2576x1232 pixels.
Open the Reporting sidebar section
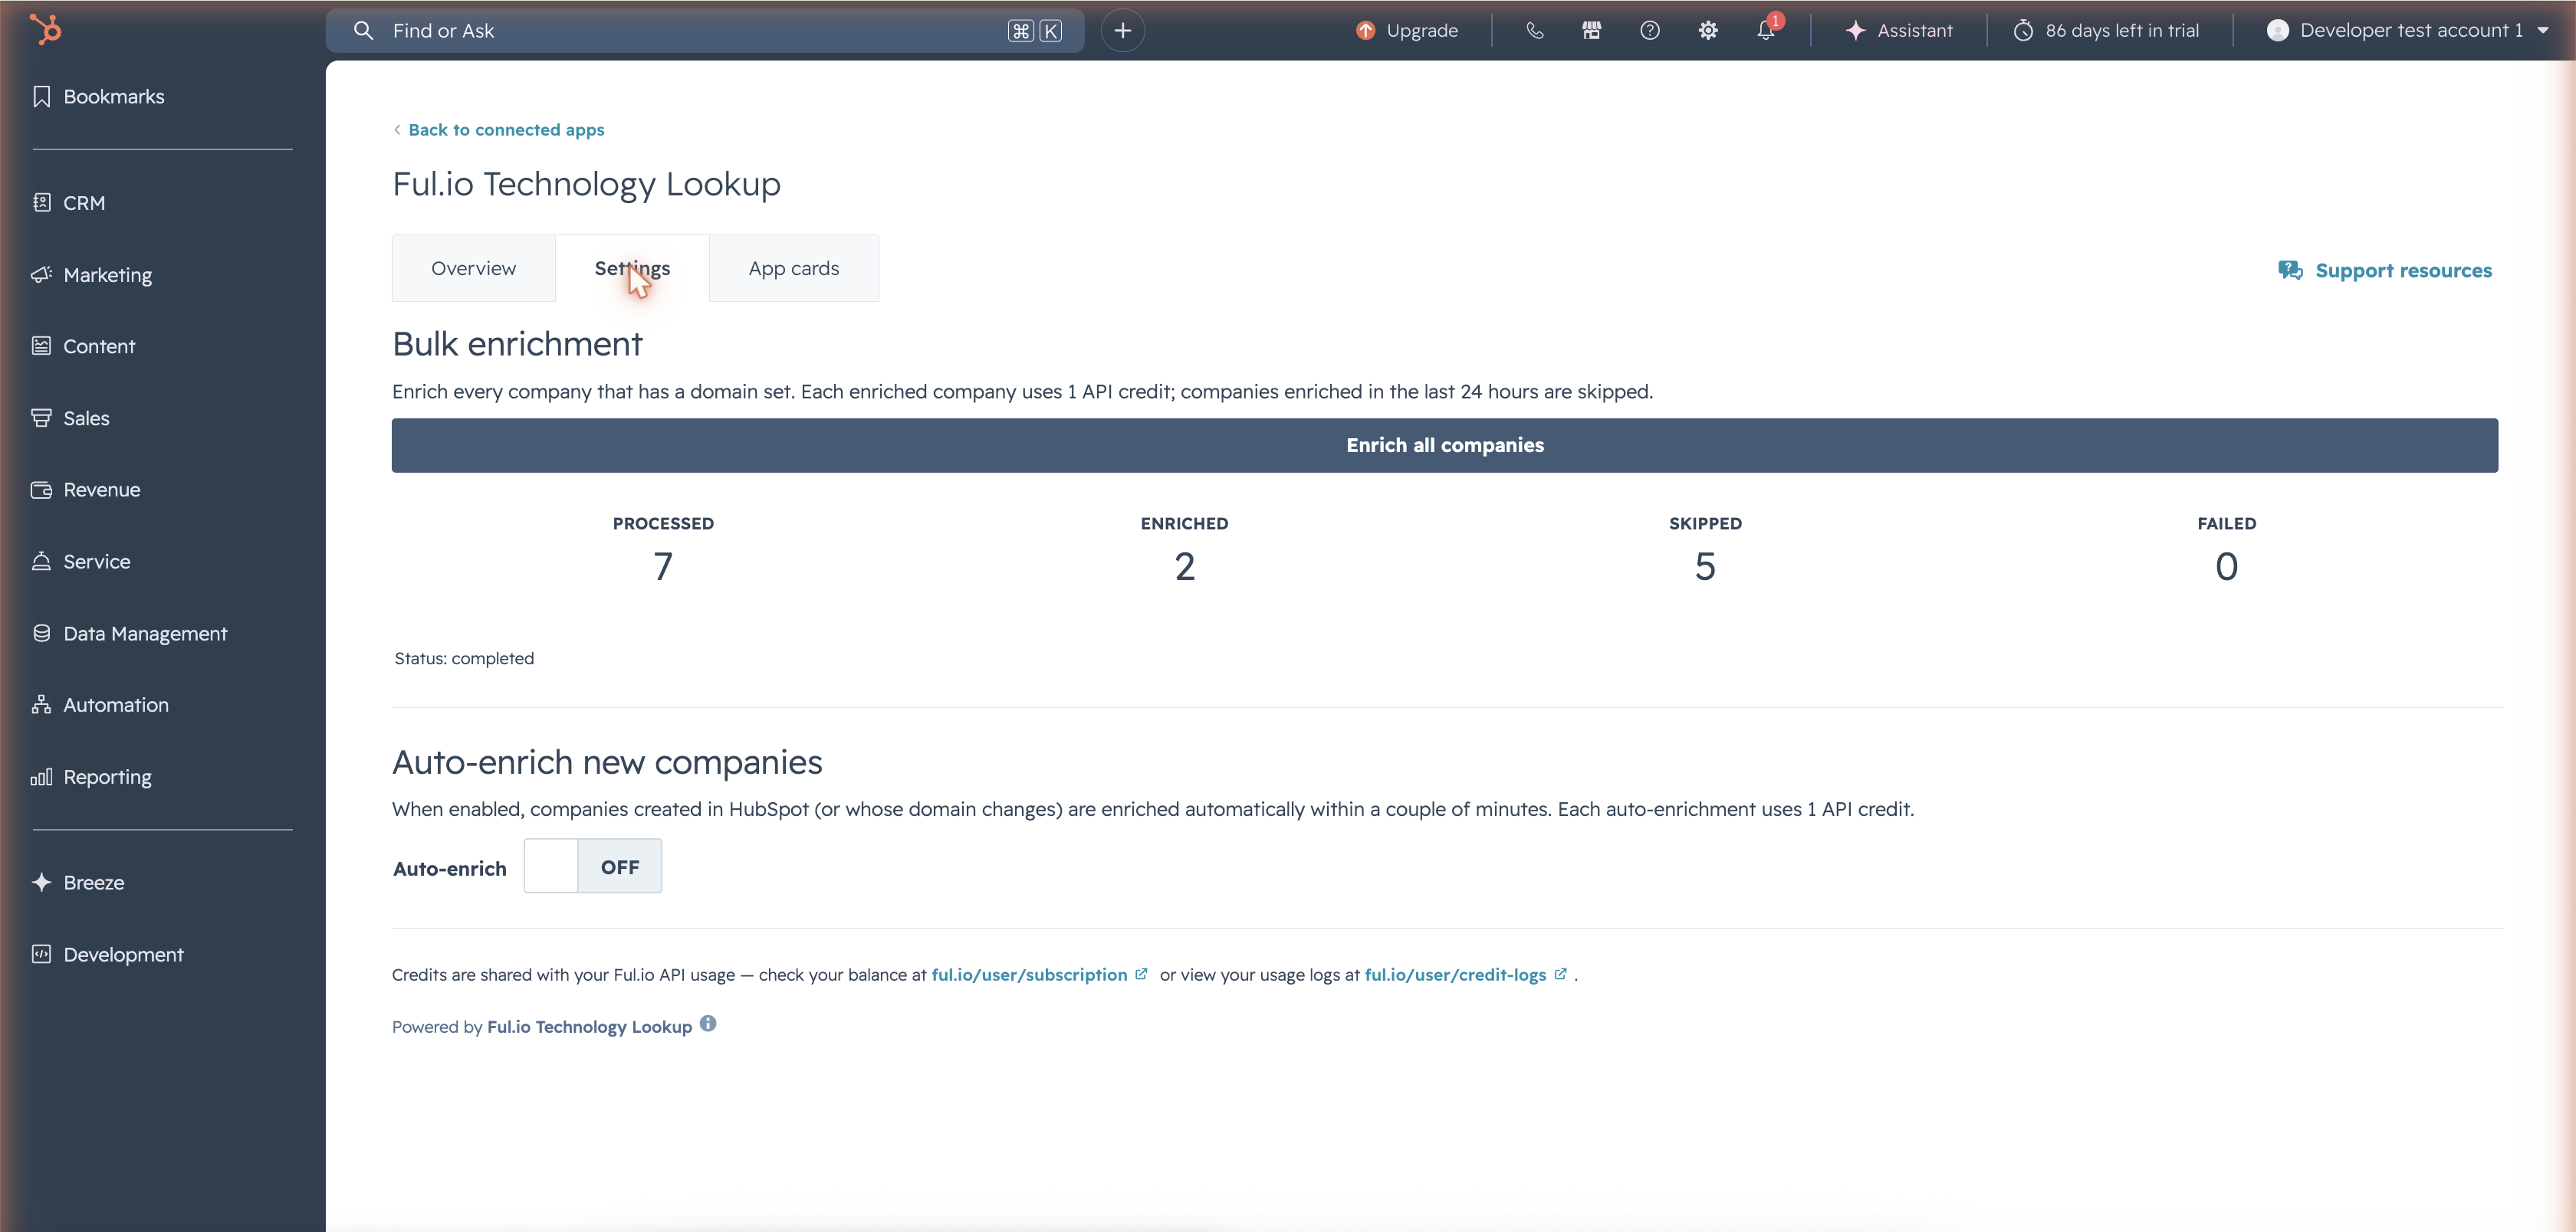click(x=91, y=776)
